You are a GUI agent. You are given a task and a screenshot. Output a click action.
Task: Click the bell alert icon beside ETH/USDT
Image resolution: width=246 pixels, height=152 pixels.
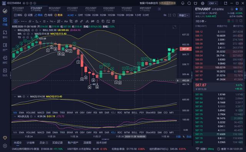point(232,9)
